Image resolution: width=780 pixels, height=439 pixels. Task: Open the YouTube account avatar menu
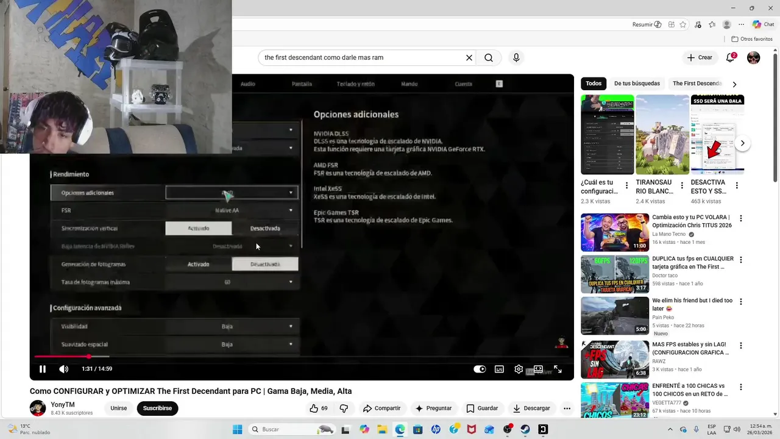[x=754, y=58]
